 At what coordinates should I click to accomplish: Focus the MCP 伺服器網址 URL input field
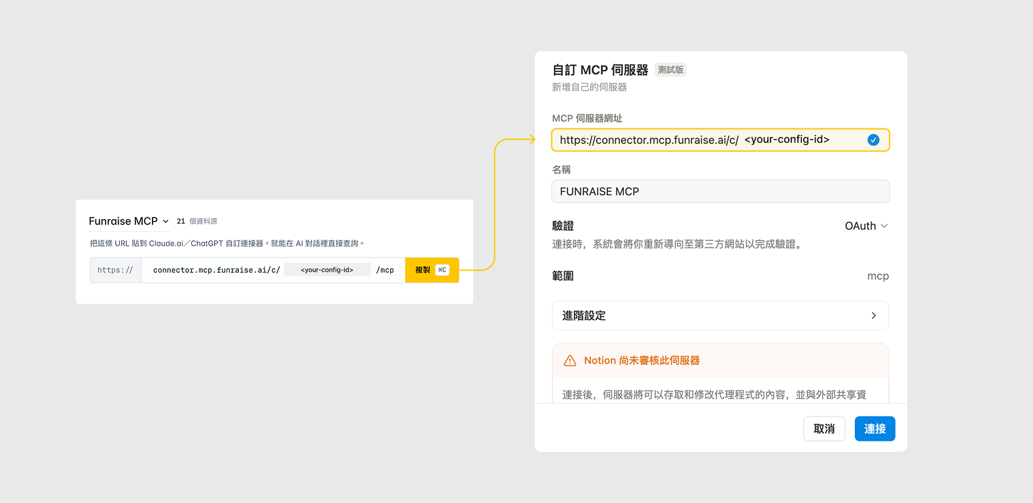720,140
